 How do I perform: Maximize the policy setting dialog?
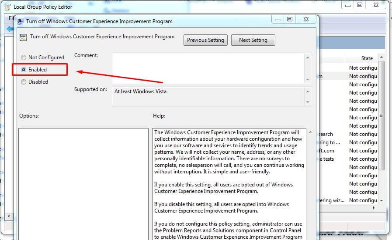tap(289, 19)
